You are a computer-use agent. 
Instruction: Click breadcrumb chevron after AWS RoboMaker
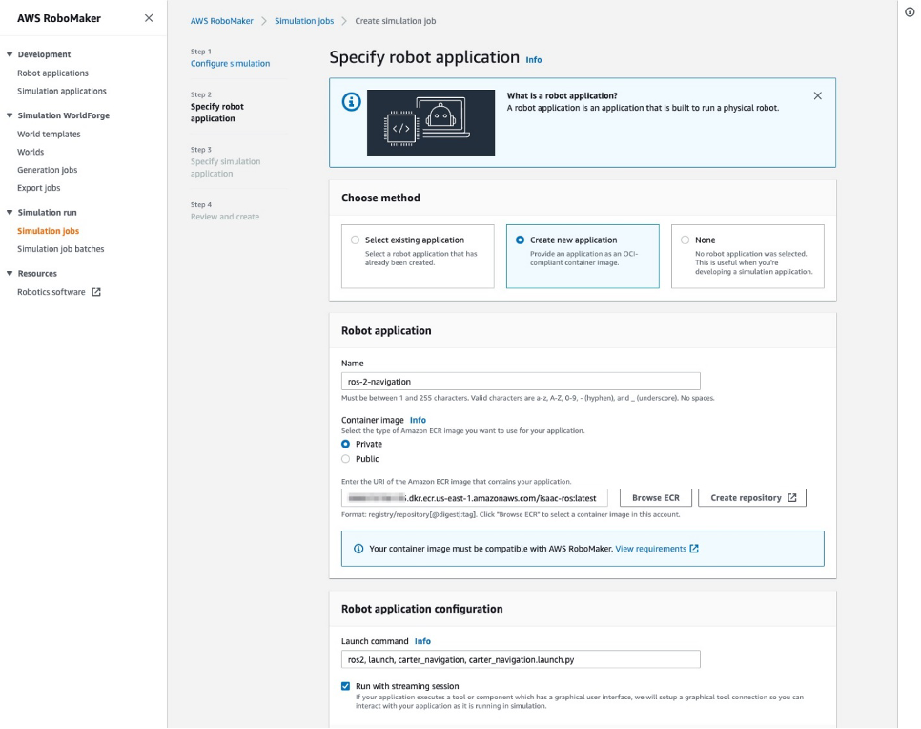coord(264,21)
